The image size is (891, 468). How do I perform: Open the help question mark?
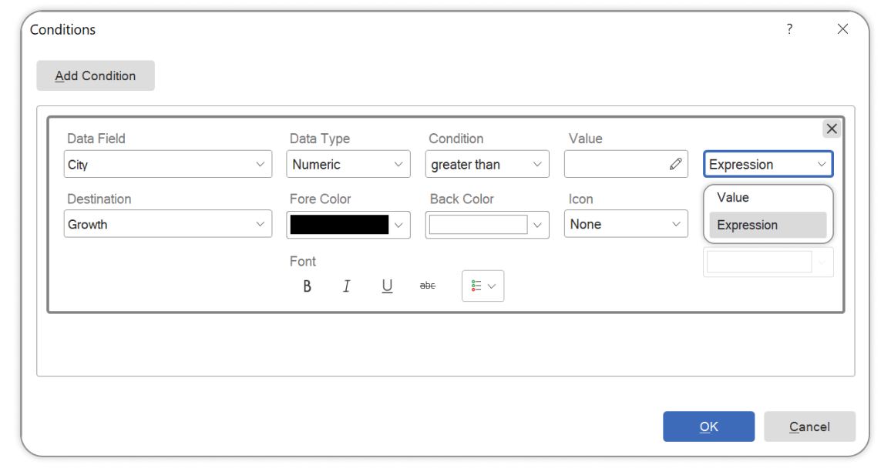(x=789, y=29)
